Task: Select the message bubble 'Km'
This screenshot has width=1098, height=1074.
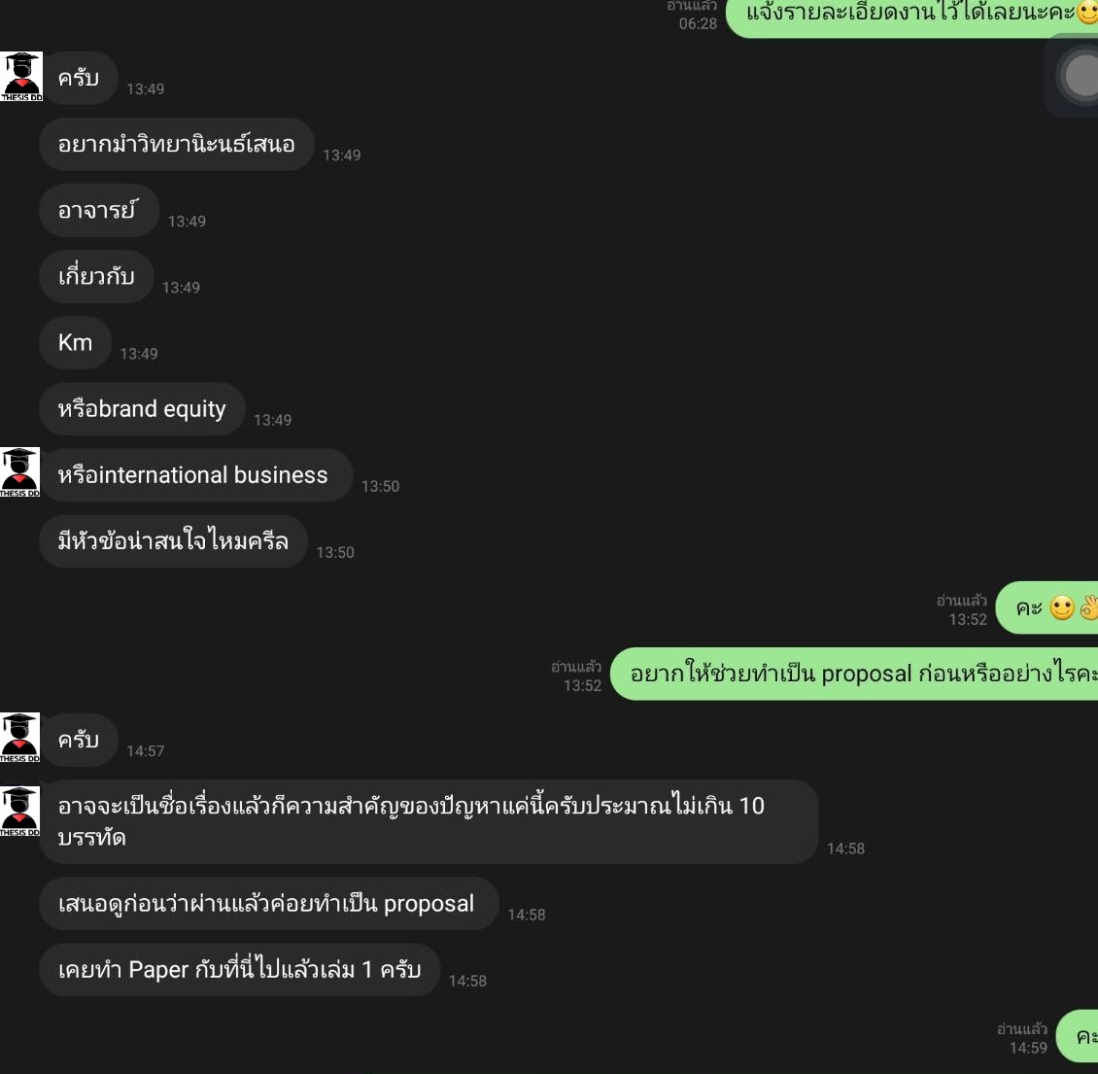Action: [x=75, y=342]
